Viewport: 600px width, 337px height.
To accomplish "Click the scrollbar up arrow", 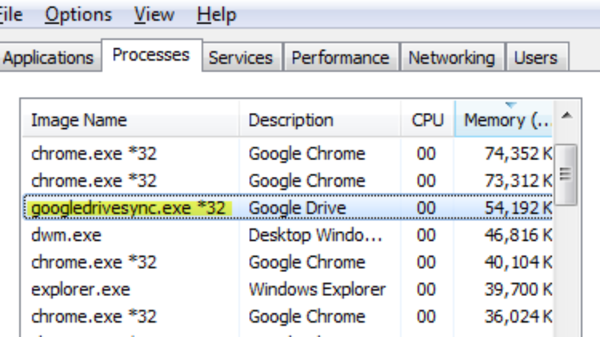I will click(566, 116).
